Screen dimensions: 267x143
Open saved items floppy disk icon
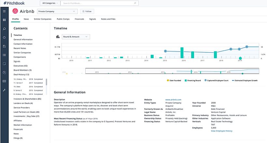(x=4, y=46)
